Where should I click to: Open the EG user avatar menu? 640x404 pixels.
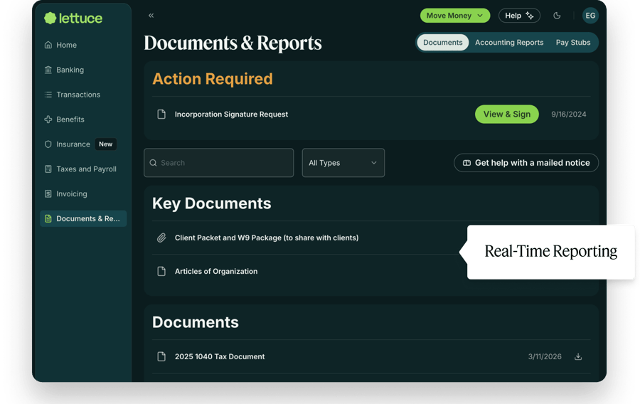point(590,16)
